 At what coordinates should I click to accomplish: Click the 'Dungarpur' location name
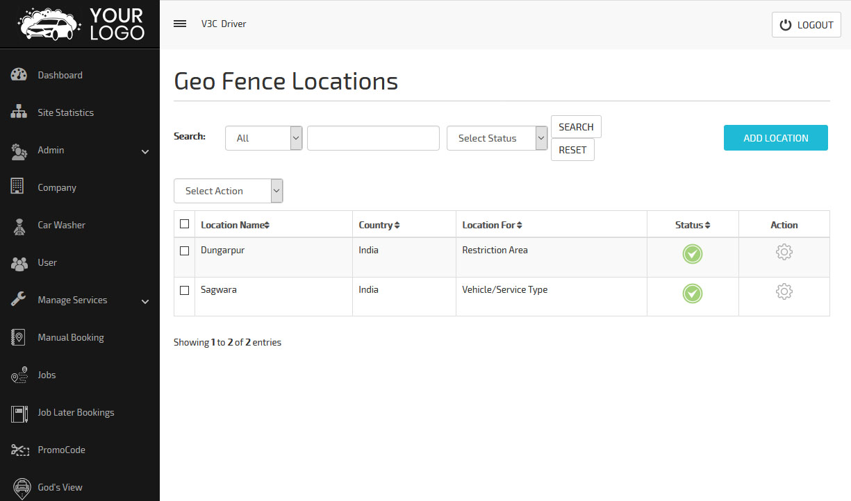tap(222, 250)
